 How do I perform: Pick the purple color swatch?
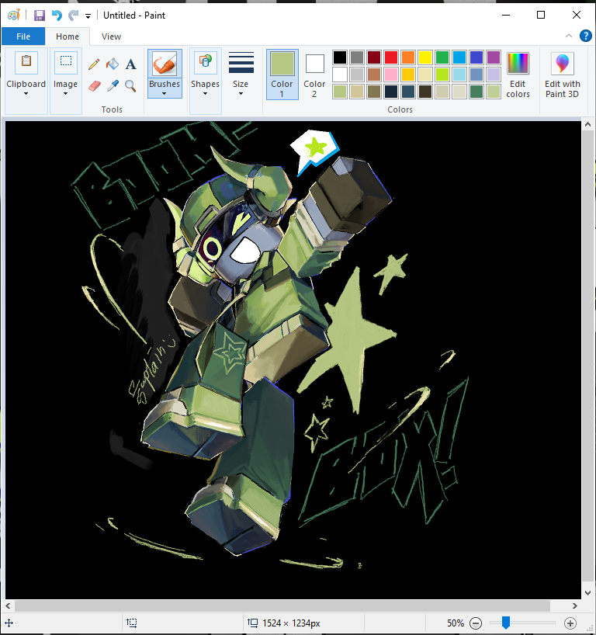click(493, 57)
